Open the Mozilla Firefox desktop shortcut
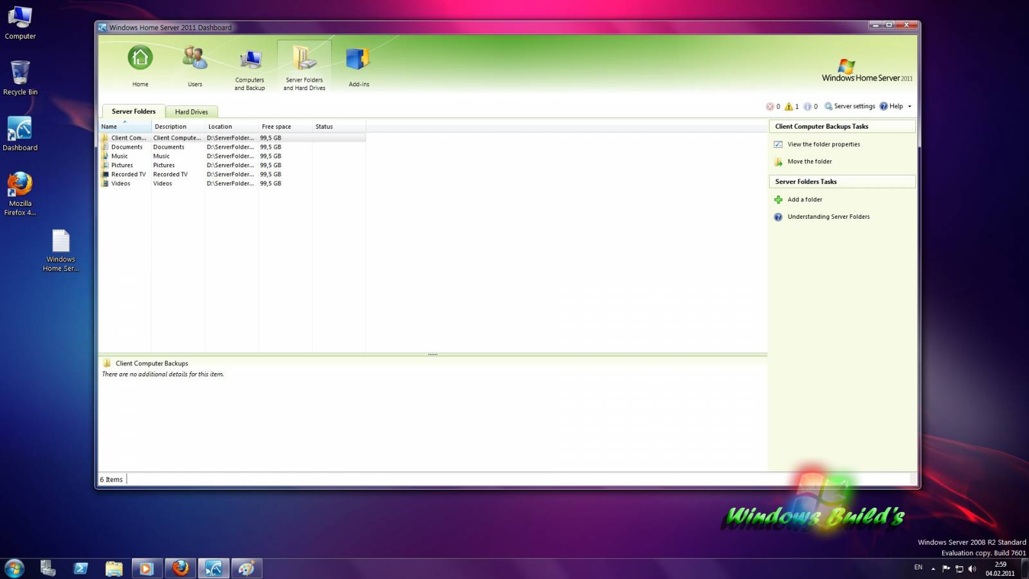Image resolution: width=1029 pixels, height=579 pixels. 20,194
